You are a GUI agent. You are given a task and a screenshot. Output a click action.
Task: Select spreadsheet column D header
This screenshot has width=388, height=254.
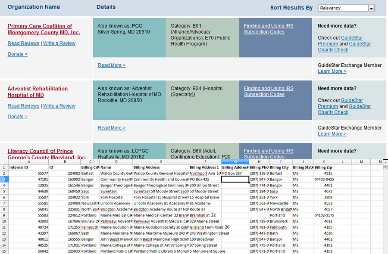click(x=116, y=161)
